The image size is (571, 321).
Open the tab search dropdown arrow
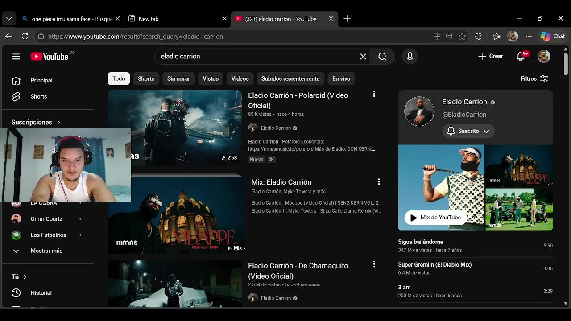(9, 19)
